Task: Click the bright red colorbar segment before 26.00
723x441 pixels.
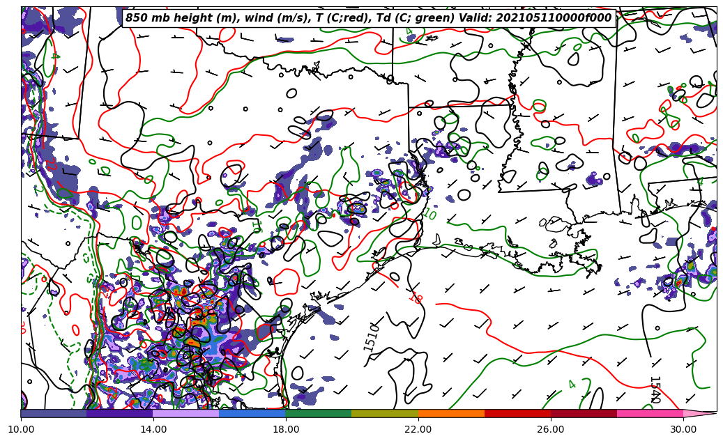Action: [517, 413]
